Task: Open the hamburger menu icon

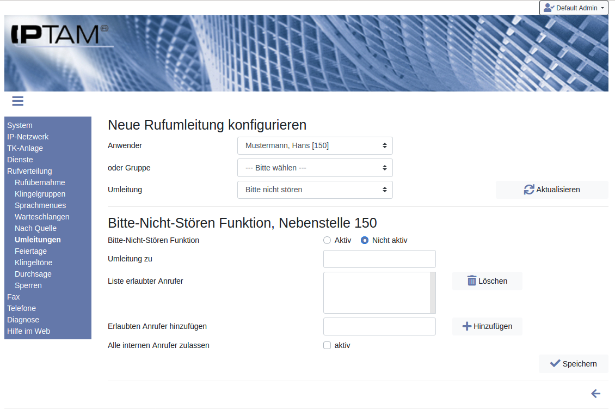Action: (17, 101)
